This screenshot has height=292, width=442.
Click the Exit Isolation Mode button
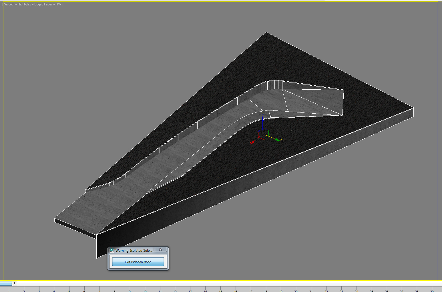click(138, 262)
